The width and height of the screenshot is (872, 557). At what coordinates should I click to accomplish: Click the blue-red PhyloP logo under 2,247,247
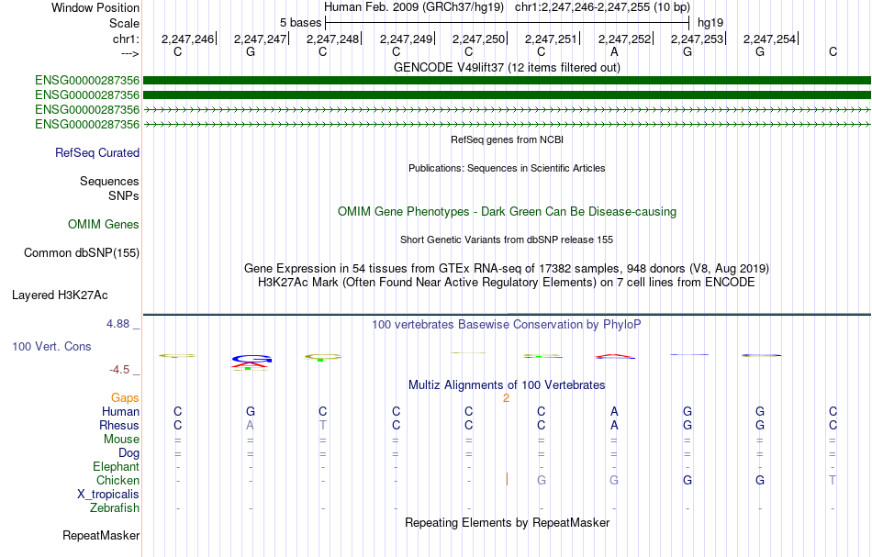click(x=251, y=362)
